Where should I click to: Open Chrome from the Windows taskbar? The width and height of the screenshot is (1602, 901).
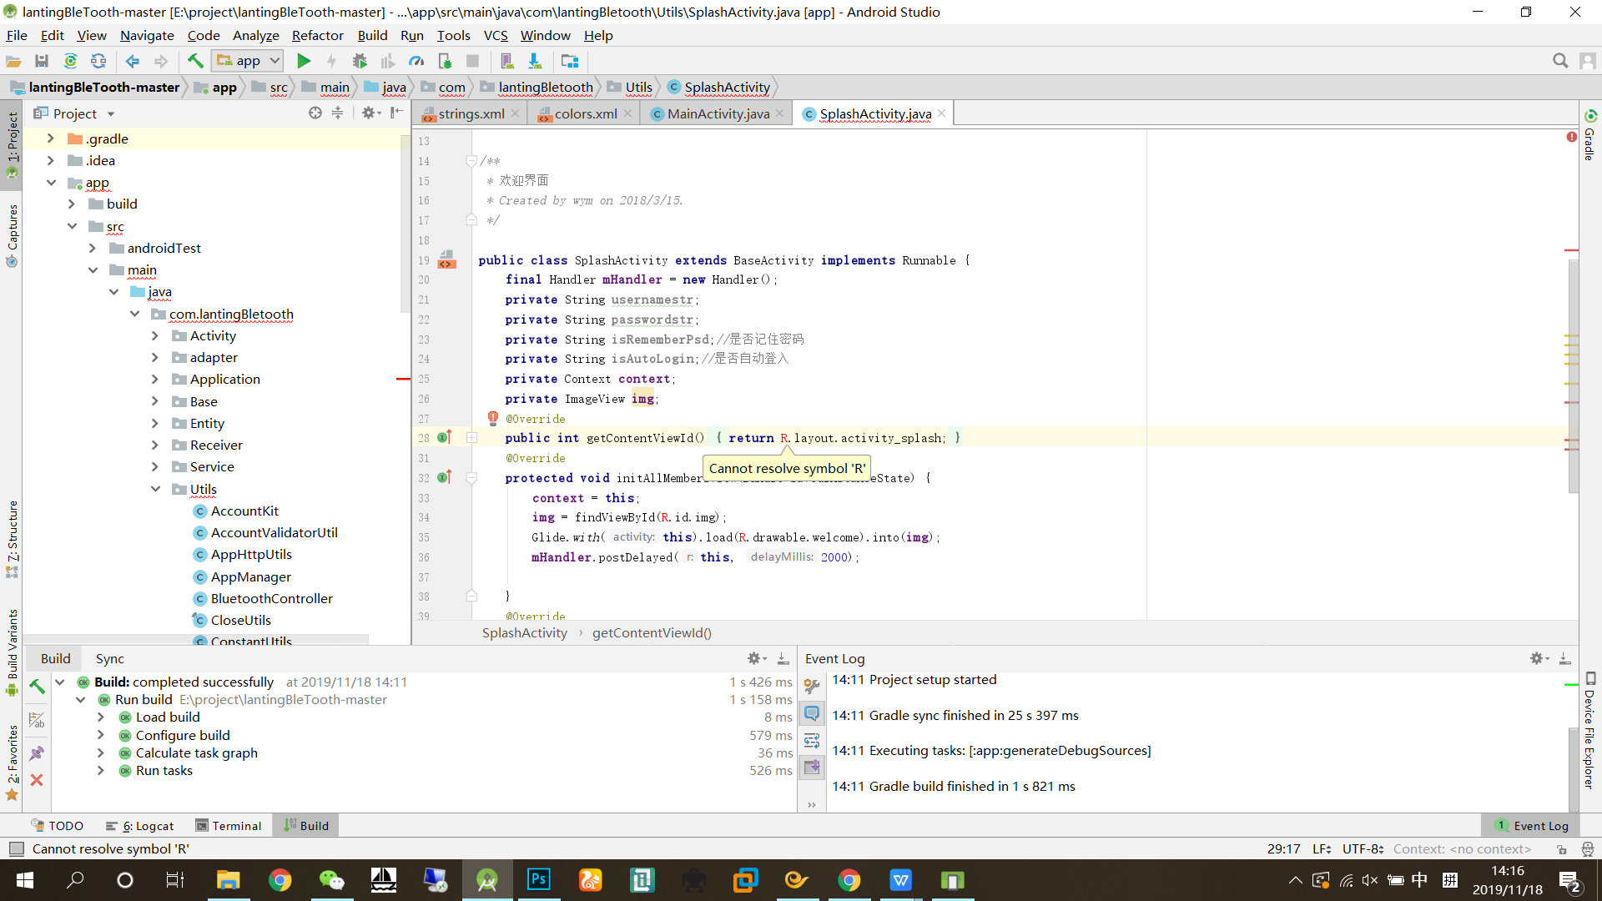pos(280,879)
